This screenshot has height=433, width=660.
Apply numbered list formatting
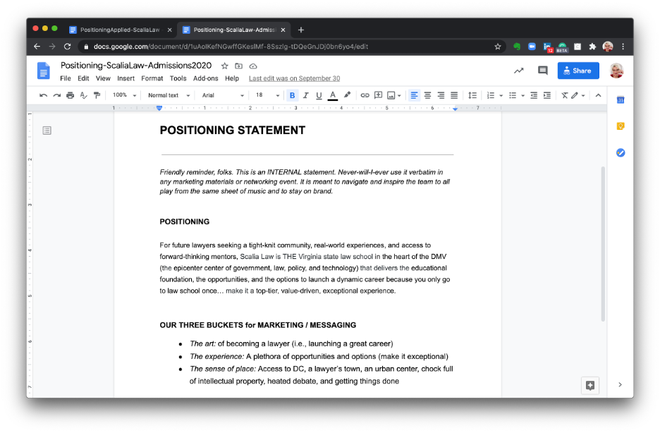pos(491,95)
